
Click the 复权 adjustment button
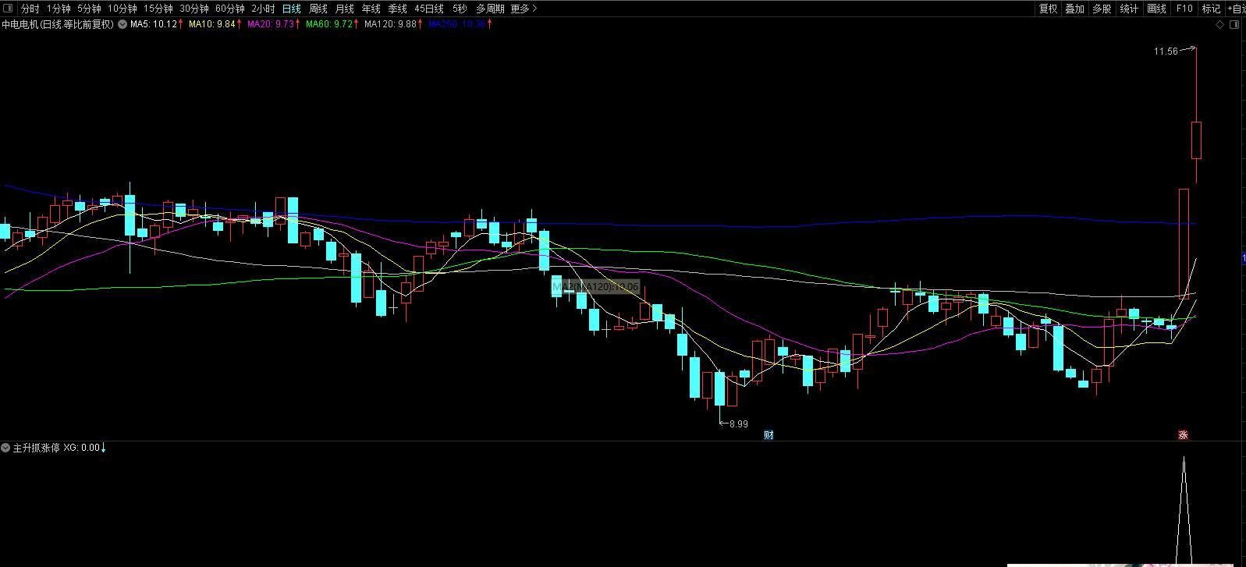pos(1048,9)
